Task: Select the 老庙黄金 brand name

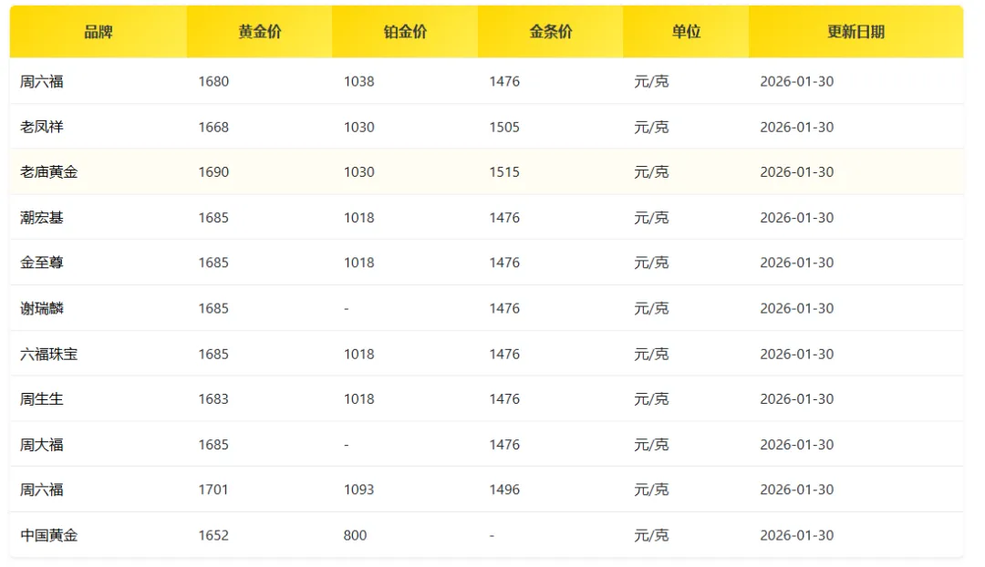Action: (x=49, y=172)
